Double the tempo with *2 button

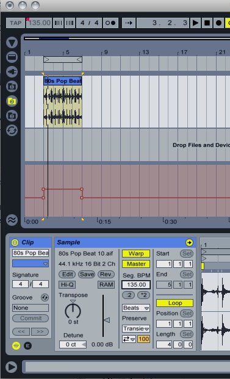pyautogui.click(x=144, y=295)
